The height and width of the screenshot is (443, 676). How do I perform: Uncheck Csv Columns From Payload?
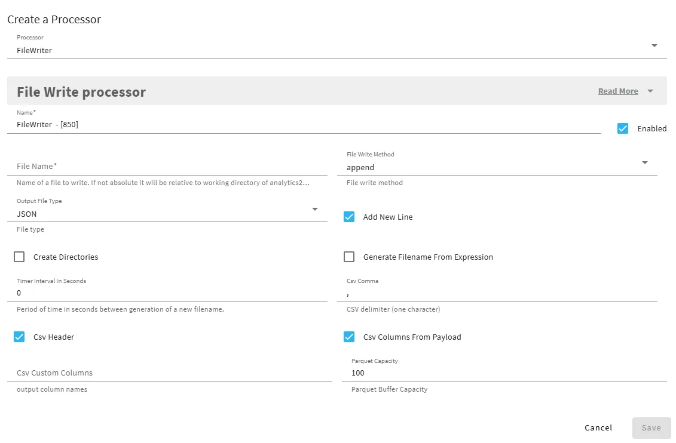coord(349,337)
